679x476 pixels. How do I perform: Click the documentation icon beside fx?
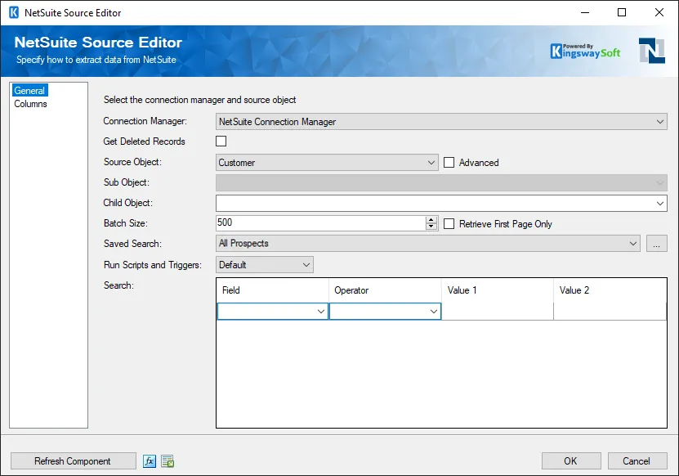click(x=168, y=461)
